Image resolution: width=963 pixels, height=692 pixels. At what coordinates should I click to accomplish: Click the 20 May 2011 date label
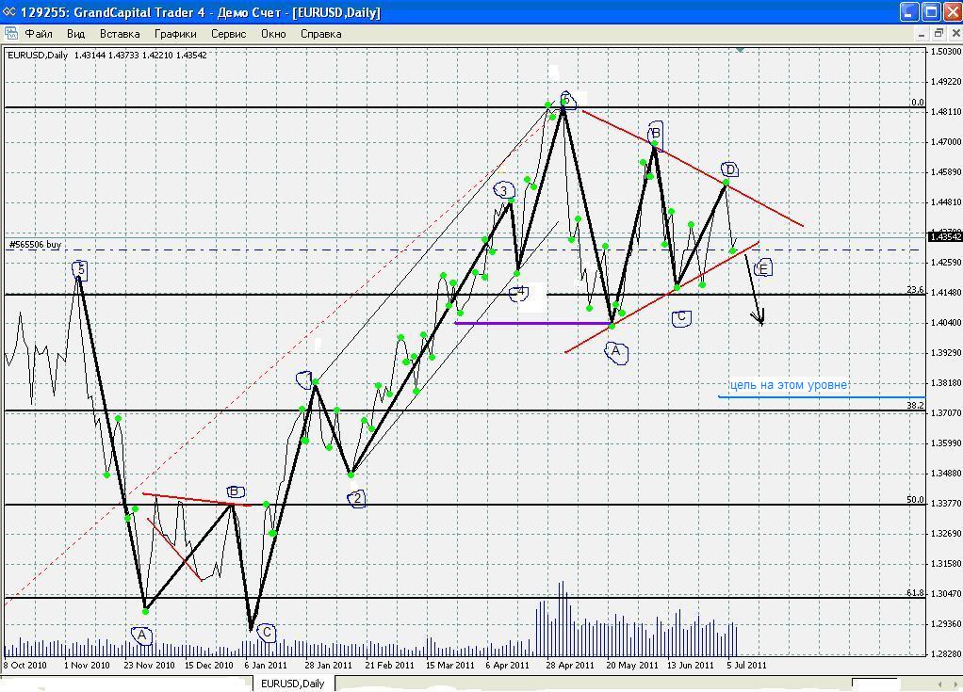coord(631,665)
